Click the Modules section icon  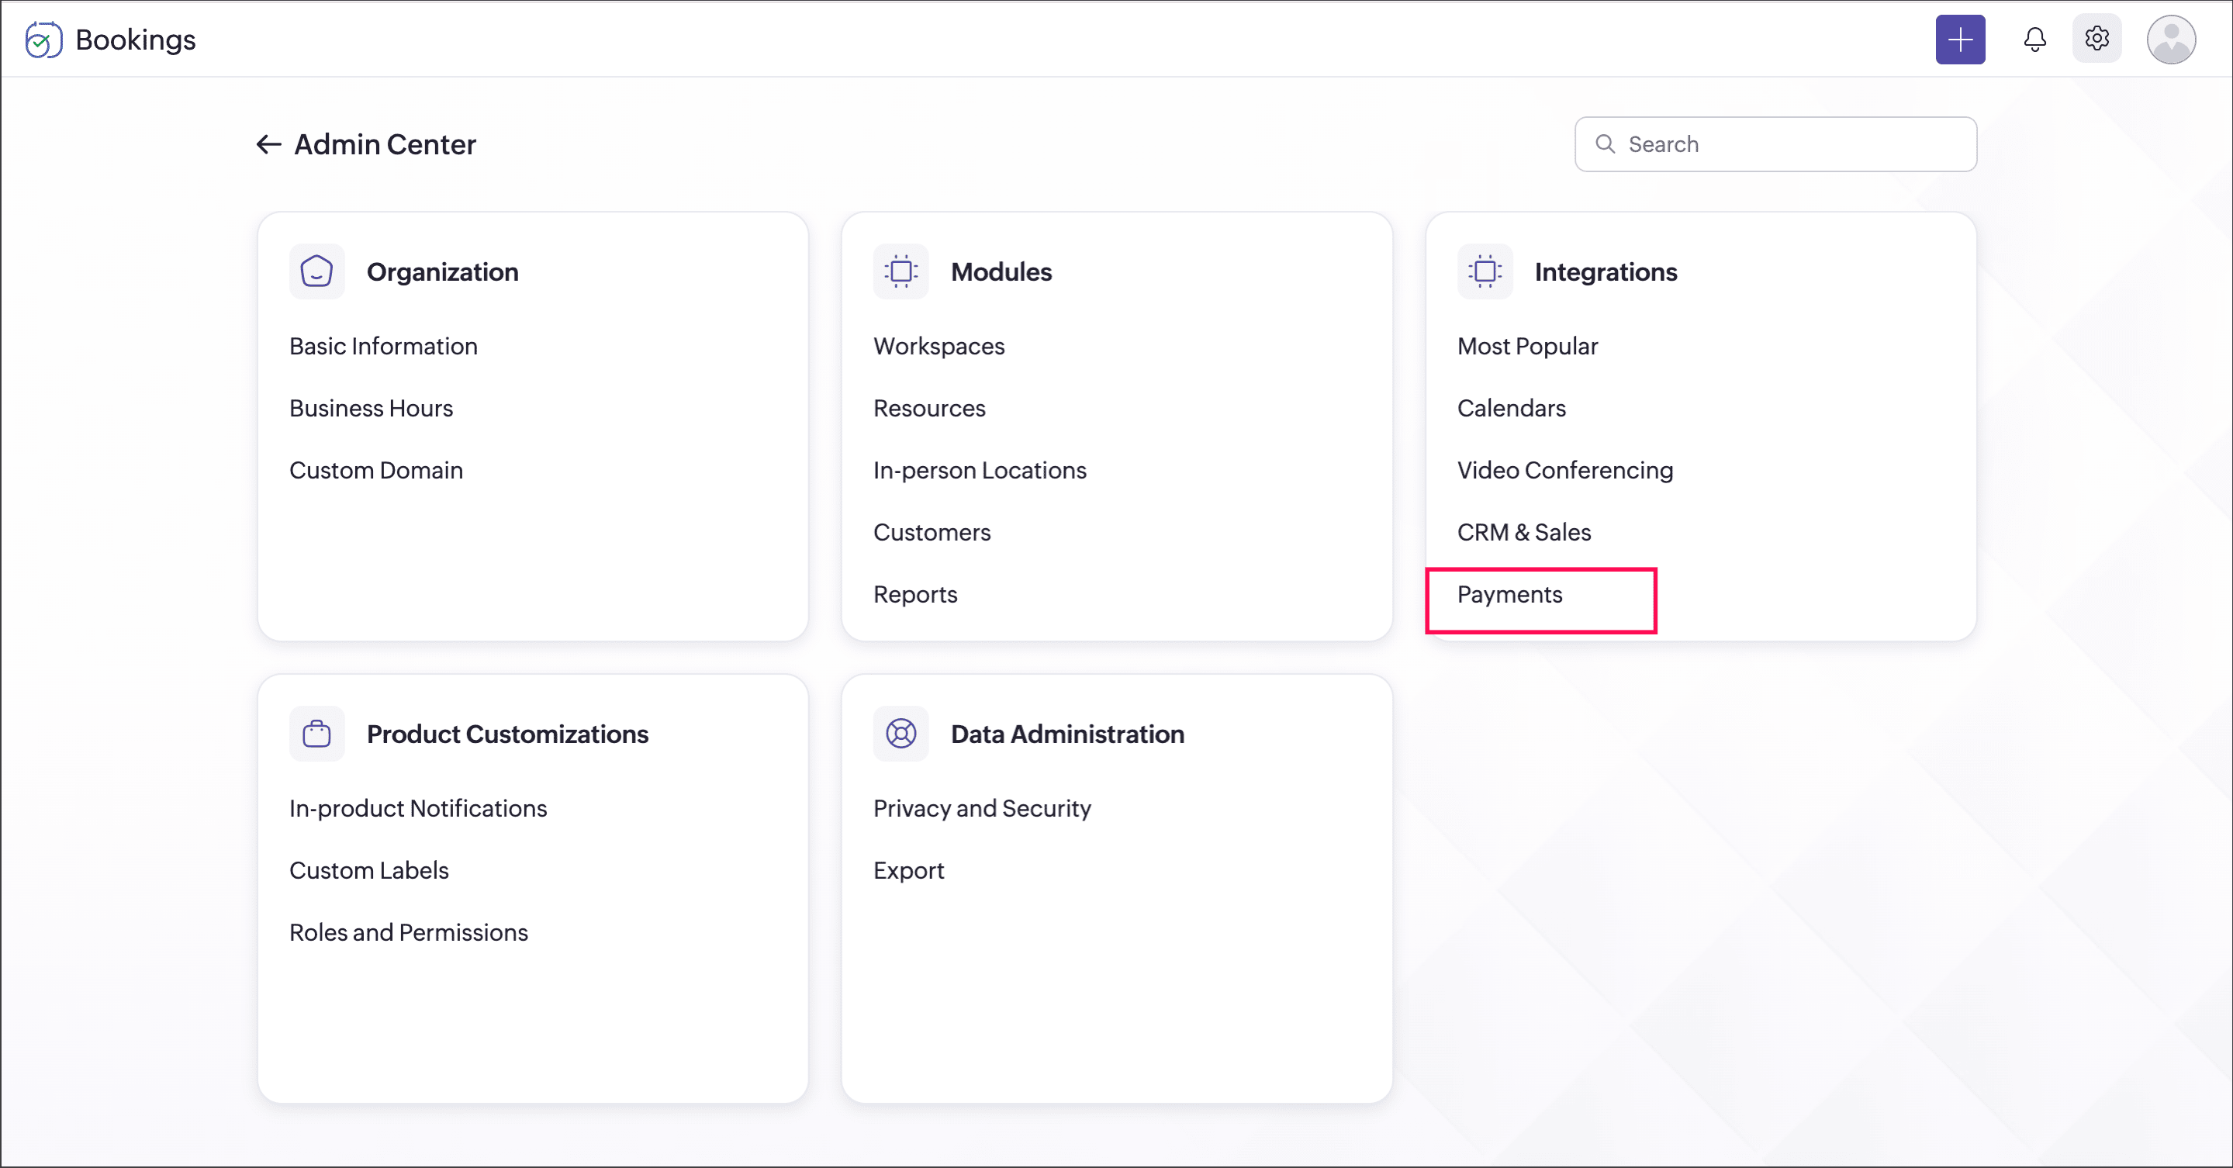click(x=900, y=271)
